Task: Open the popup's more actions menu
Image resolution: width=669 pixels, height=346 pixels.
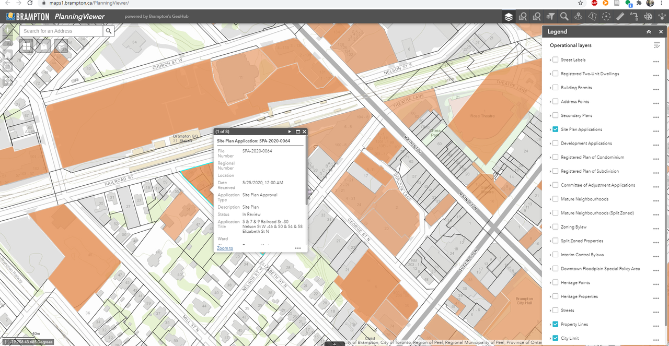Action: pos(298,248)
